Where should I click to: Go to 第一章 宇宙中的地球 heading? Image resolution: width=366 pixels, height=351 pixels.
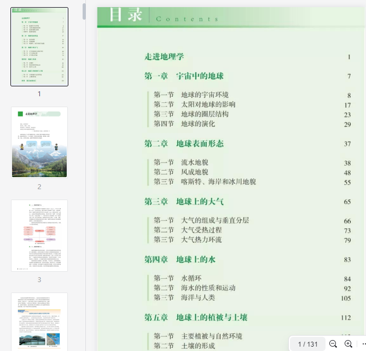tap(184, 76)
